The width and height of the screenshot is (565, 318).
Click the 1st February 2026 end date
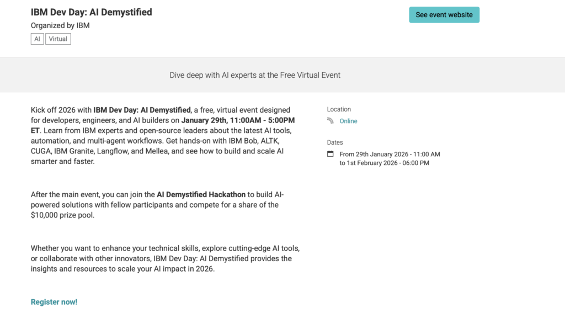[385, 163]
